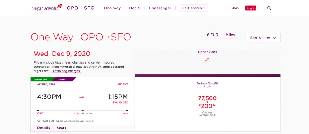
Task: Open the flight Details tab
Action: click(44, 128)
